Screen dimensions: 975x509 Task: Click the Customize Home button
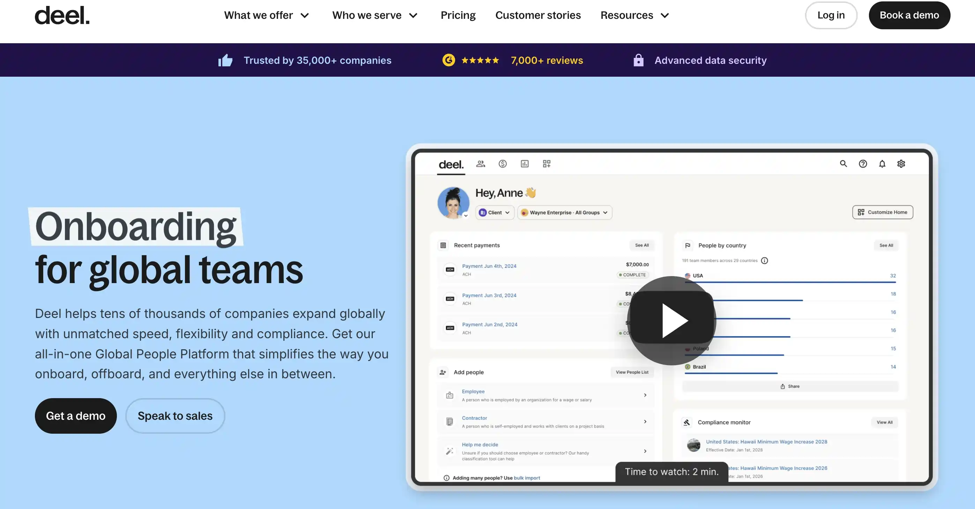883,212
